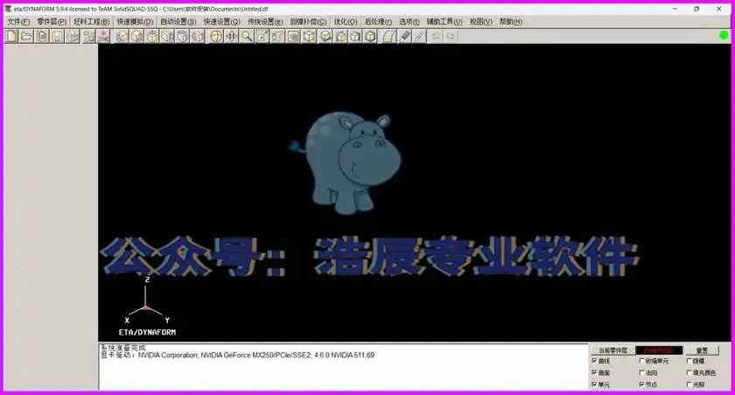The height and width of the screenshot is (395, 735).
Task: Open the 视图(V) menu
Action: [x=481, y=22]
